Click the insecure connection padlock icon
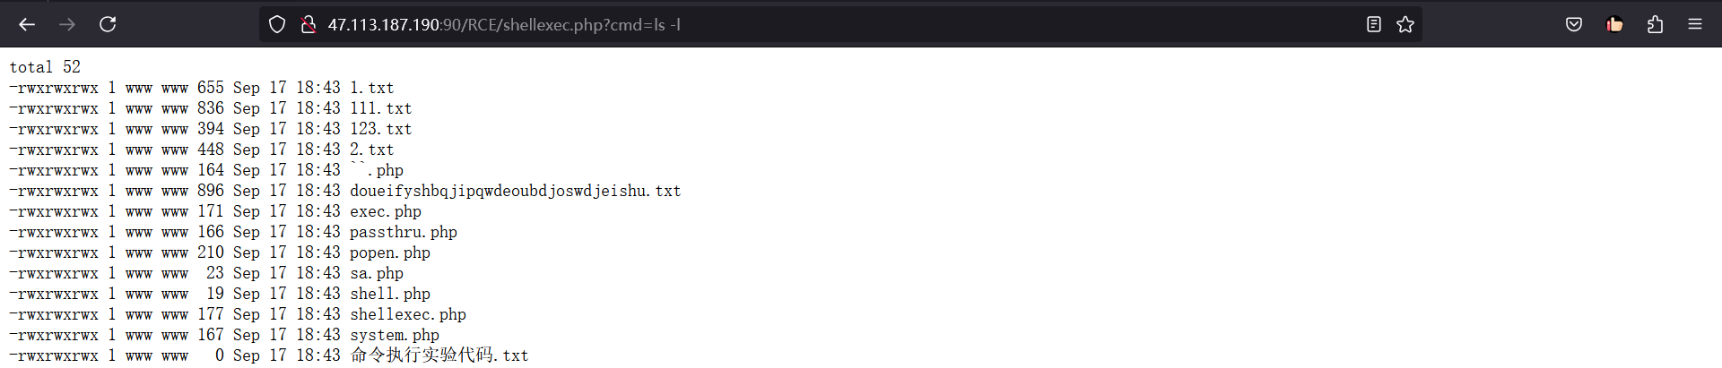 pos(309,24)
